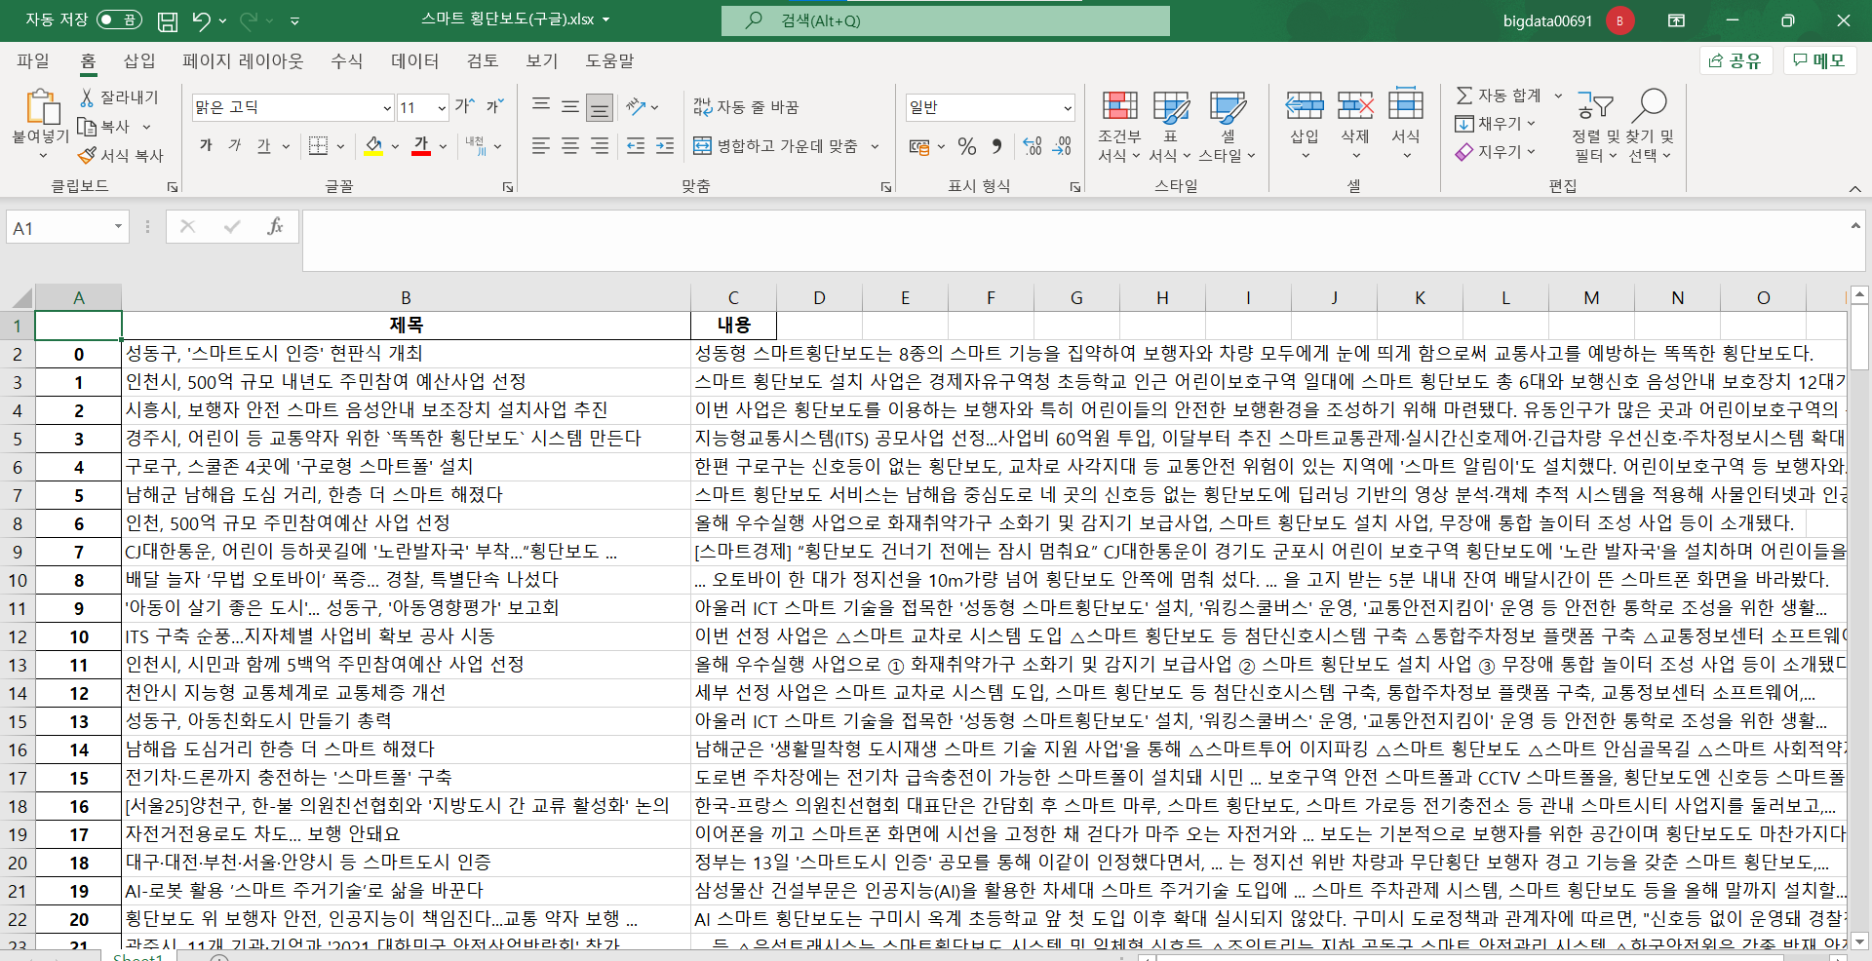The height and width of the screenshot is (961, 1872).
Task: Open the 파일 tab
Action: [x=33, y=60]
